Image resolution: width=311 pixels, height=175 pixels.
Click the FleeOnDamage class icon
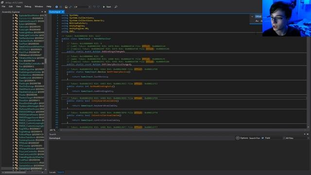click(x=16, y=87)
